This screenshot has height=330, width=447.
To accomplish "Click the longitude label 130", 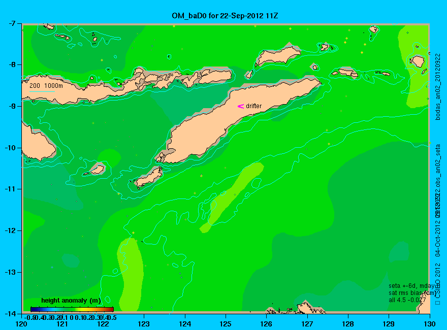I will pyautogui.click(x=430, y=324).
